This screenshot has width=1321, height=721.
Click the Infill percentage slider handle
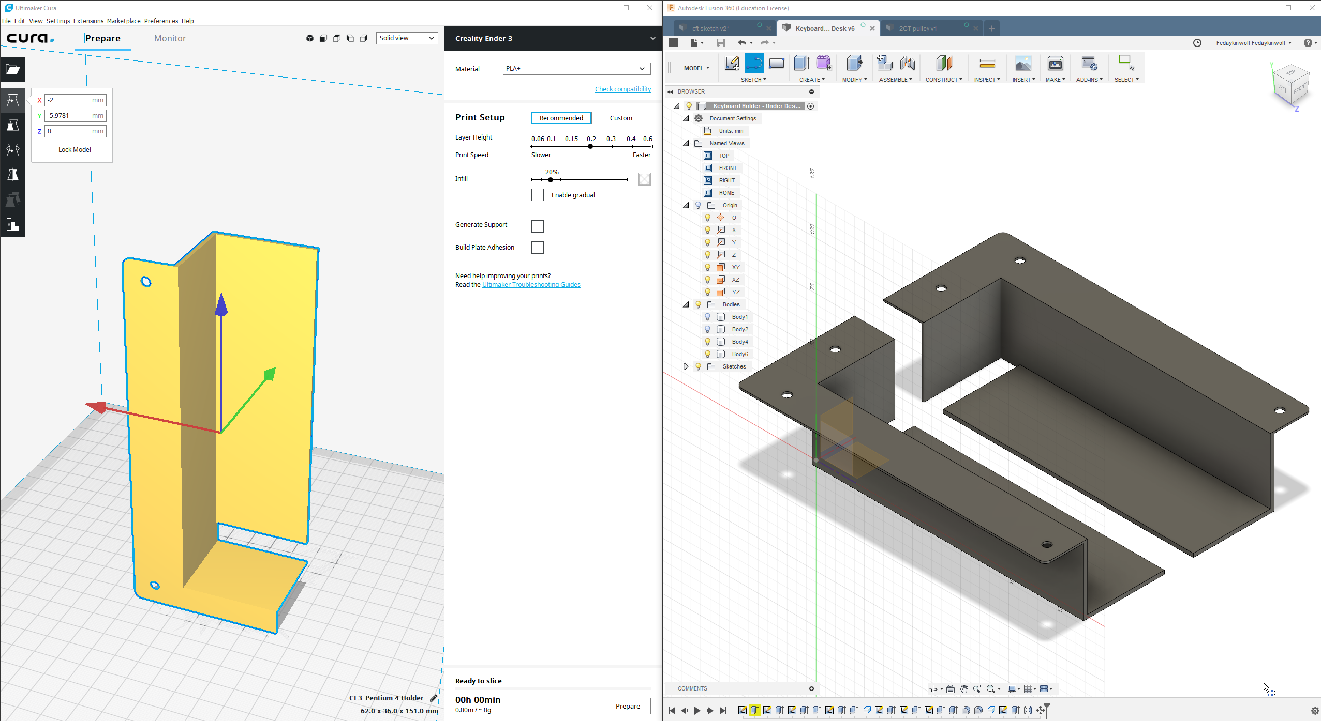[551, 180]
